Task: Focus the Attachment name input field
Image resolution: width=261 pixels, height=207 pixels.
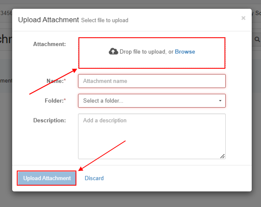Action: click(x=151, y=81)
